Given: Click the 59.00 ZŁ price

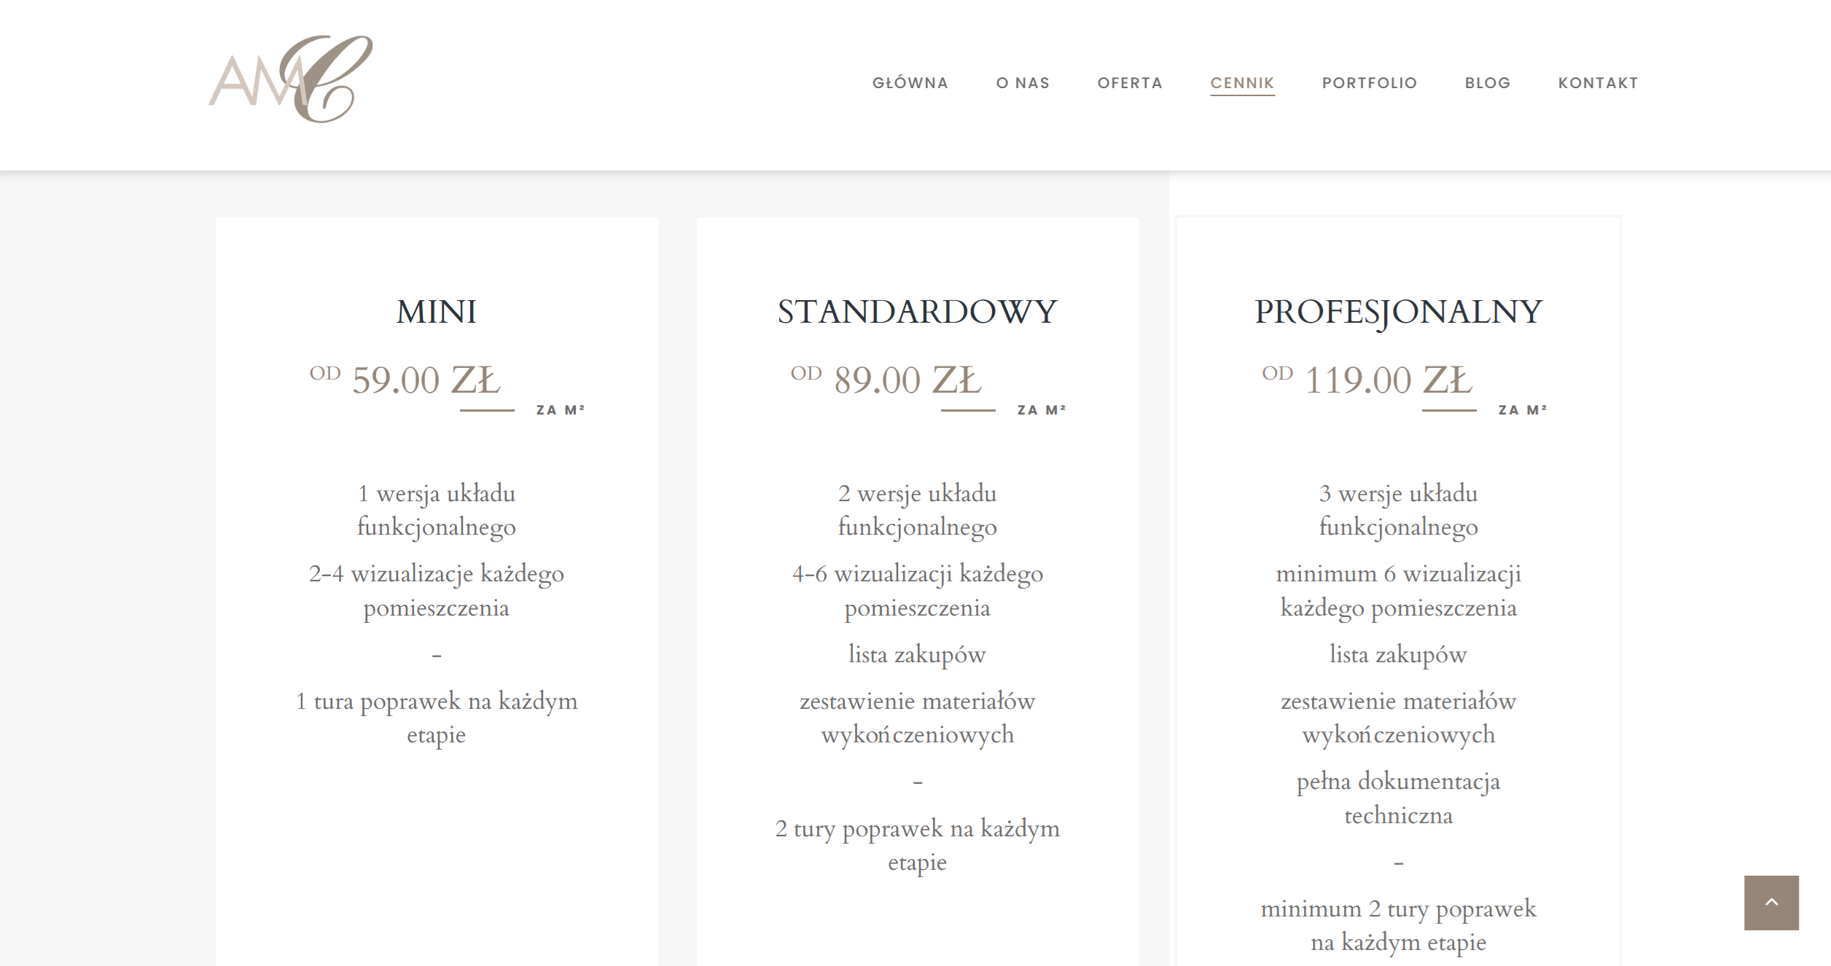Looking at the screenshot, I should (426, 380).
